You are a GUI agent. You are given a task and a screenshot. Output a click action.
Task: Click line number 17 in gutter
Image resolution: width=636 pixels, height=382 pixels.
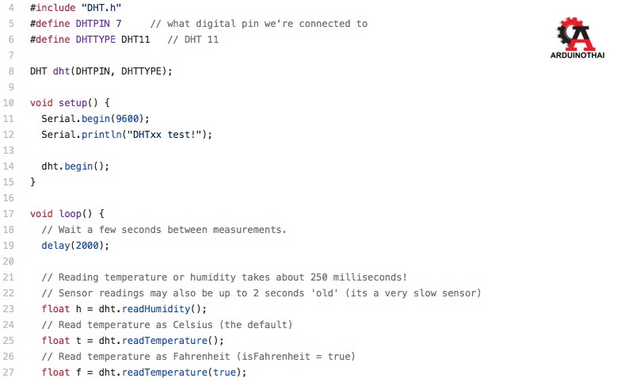pos(9,213)
